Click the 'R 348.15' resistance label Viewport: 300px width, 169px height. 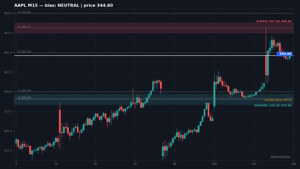pyautogui.click(x=24, y=27)
